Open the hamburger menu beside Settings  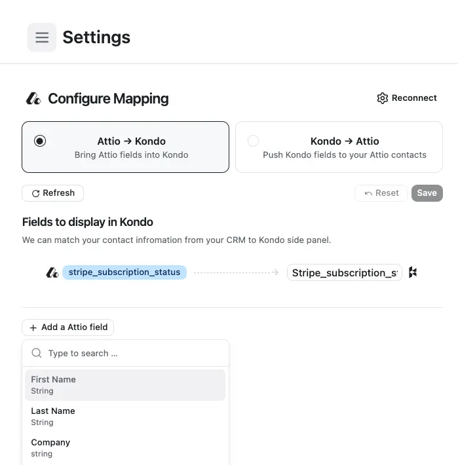coord(42,37)
